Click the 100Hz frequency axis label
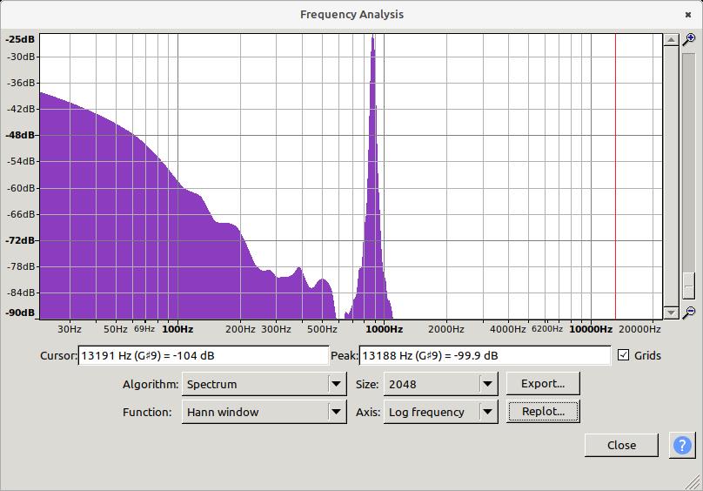This screenshot has width=703, height=491. 177,329
